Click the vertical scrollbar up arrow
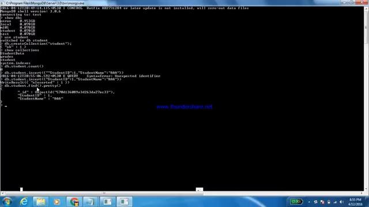The width and height of the screenshot is (369, 207). pyautogui.click(x=366, y=9)
